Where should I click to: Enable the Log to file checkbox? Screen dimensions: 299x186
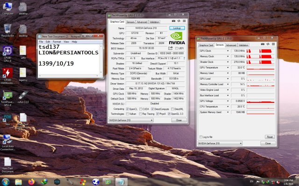coord(201,137)
